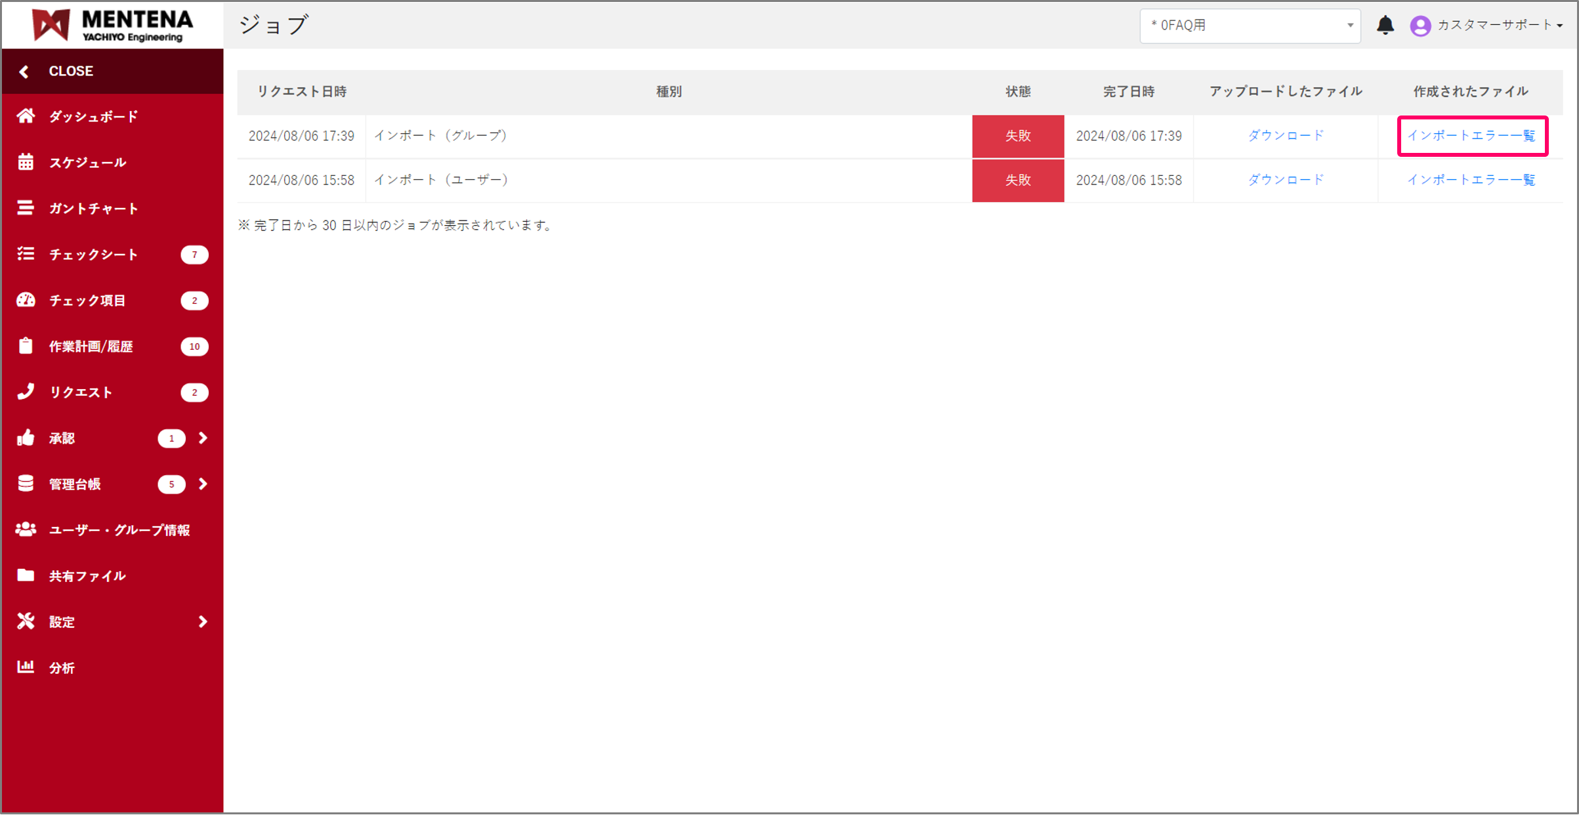Click the request phone icon
The width and height of the screenshot is (1579, 815).
point(26,392)
